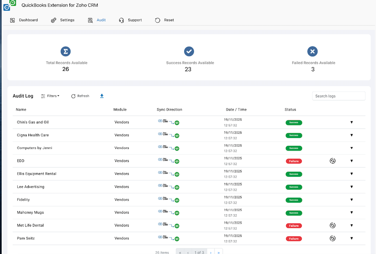Click the Total Records Available summary icon
Viewport: 376px width, 254px height.
point(66,51)
